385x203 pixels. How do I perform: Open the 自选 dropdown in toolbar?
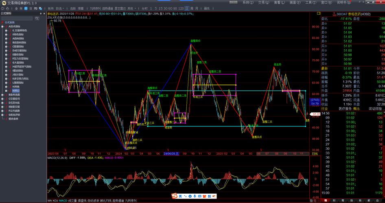[x=60, y=8]
